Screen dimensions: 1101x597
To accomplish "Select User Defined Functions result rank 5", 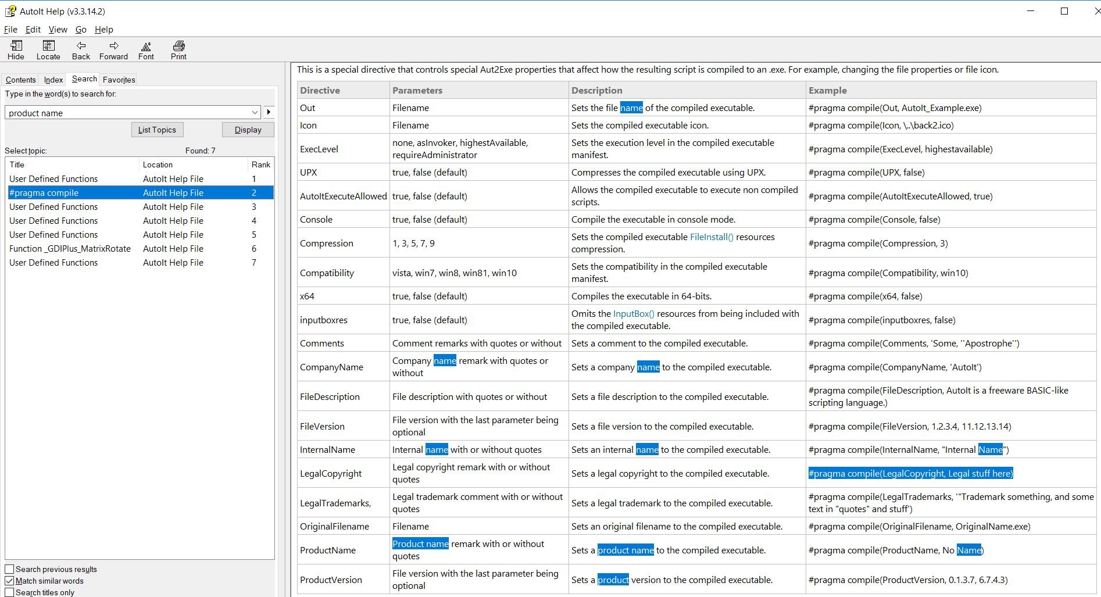I will pos(140,235).
